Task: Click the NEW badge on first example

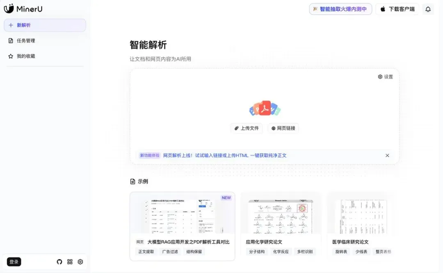Action: click(x=226, y=198)
